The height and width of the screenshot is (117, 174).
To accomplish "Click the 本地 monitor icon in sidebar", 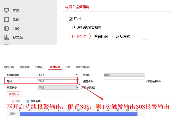I will pos(7,10).
